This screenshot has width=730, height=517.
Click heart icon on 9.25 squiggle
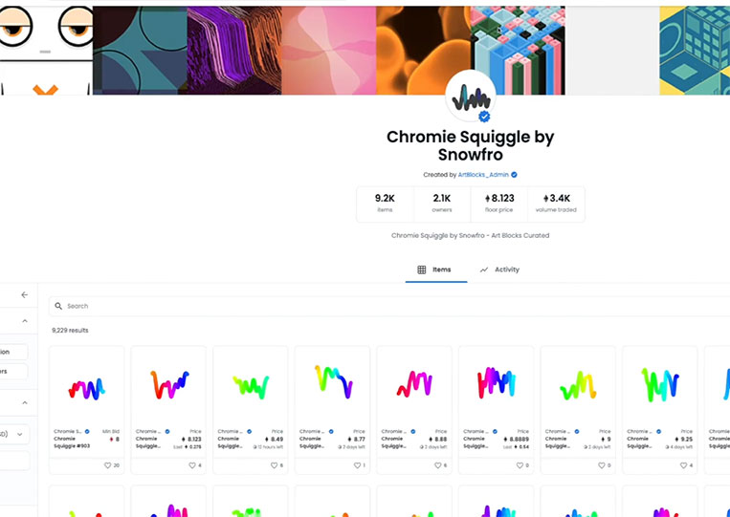[683, 465]
